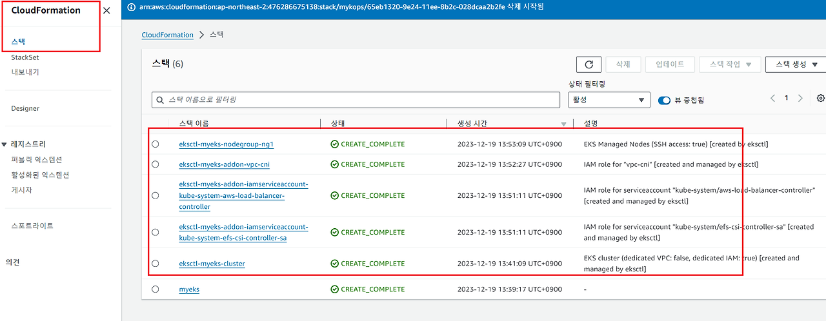This screenshot has width=826, height=321.
Task: Open the 스택 작업 dropdown
Action: tap(730, 64)
